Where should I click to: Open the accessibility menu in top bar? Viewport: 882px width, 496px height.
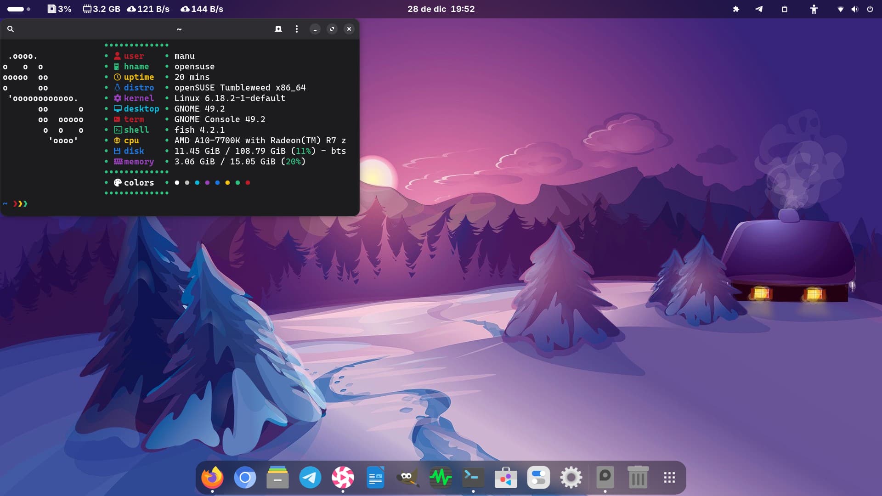[x=814, y=9]
